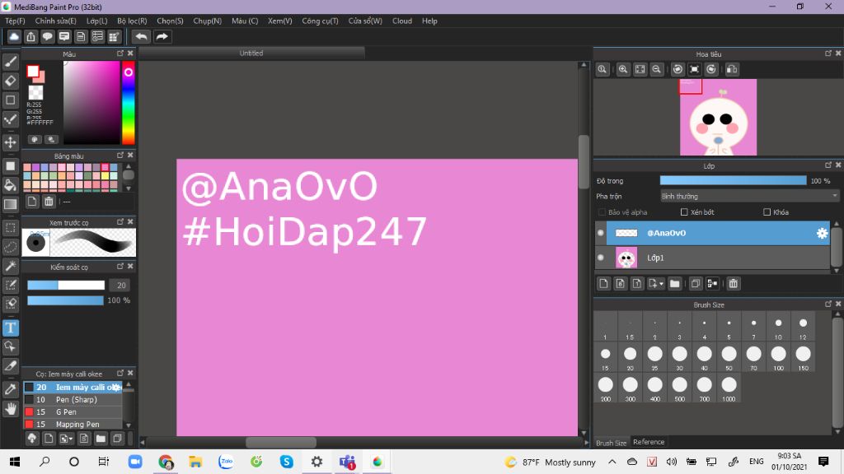The image size is (844, 474).
Task: Click the rainbow hue strip
Action: 128,103
